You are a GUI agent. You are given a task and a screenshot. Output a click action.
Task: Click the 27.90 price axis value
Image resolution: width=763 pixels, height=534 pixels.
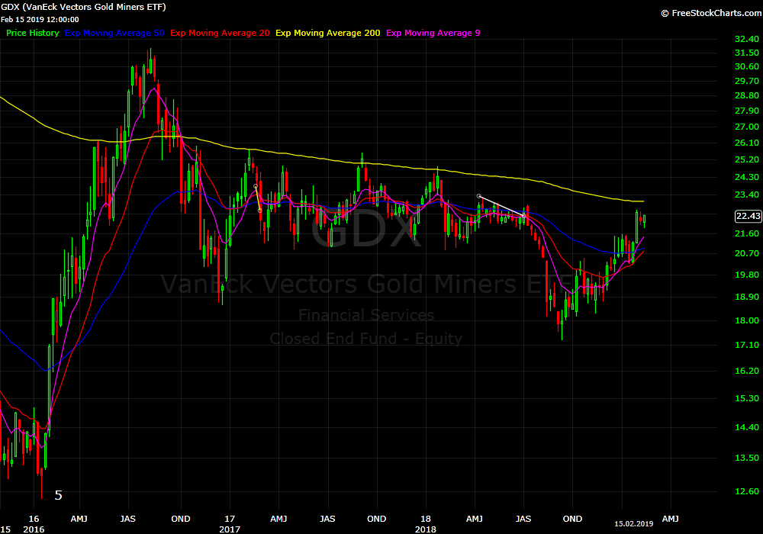coord(747,111)
